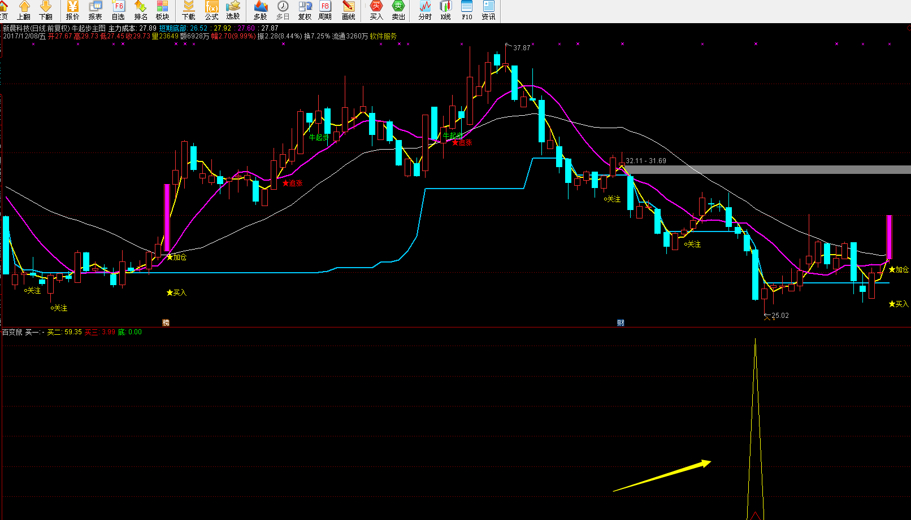Click the 上翻 page-up arrow icon

tap(24, 11)
